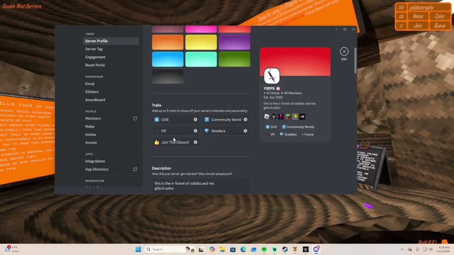This screenshot has width=454, height=255.
Task: Open App Directory external link icon
Action: (x=135, y=169)
